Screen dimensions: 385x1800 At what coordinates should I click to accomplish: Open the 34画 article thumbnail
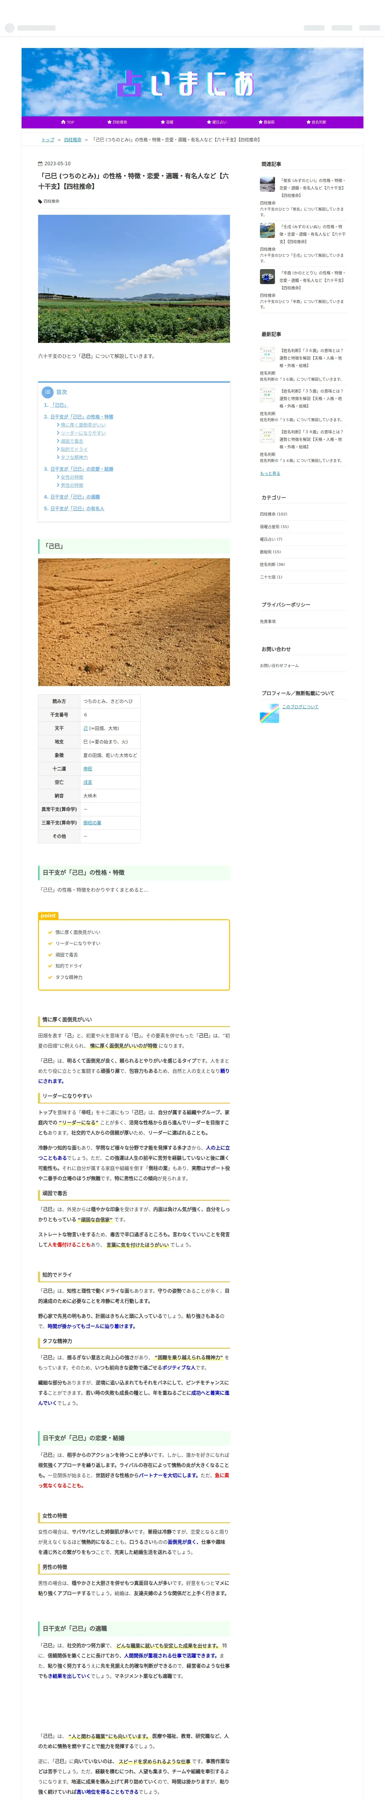267,436
